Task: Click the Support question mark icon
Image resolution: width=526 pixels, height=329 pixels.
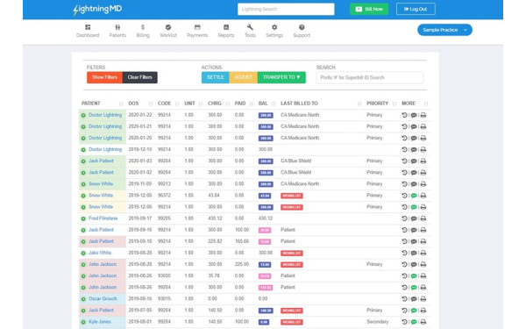Action: click(302, 27)
